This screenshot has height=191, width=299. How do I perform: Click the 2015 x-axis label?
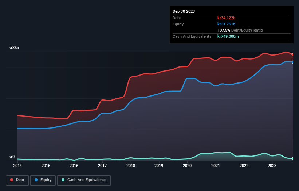(46, 166)
